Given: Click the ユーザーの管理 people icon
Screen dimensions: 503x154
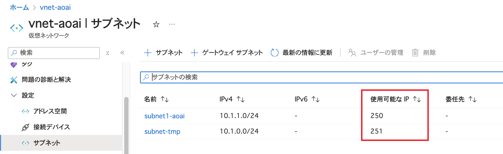Looking at the screenshot, I should 352,53.
